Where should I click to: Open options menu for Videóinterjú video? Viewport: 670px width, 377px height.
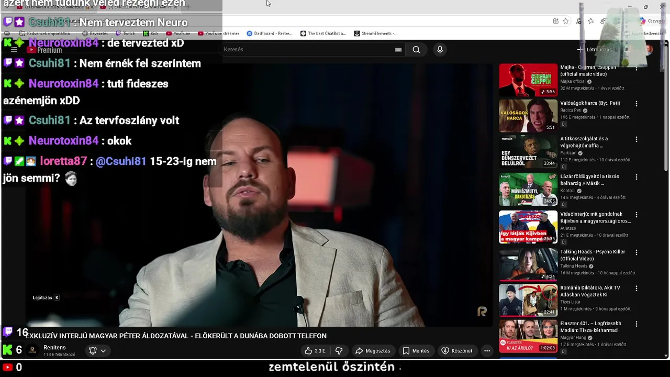coord(636,215)
